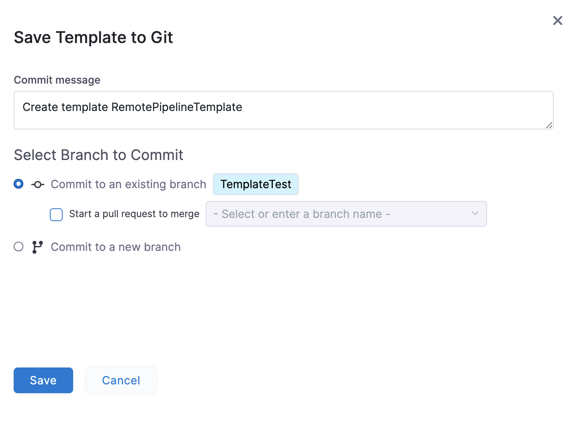Click 'Commit to a new branch' label

(116, 247)
